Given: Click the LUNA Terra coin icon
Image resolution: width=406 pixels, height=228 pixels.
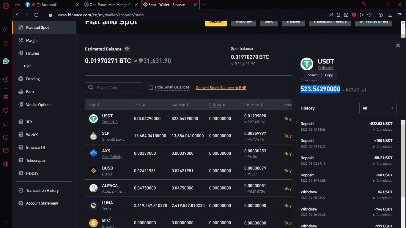Looking at the screenshot, I should point(94,205).
